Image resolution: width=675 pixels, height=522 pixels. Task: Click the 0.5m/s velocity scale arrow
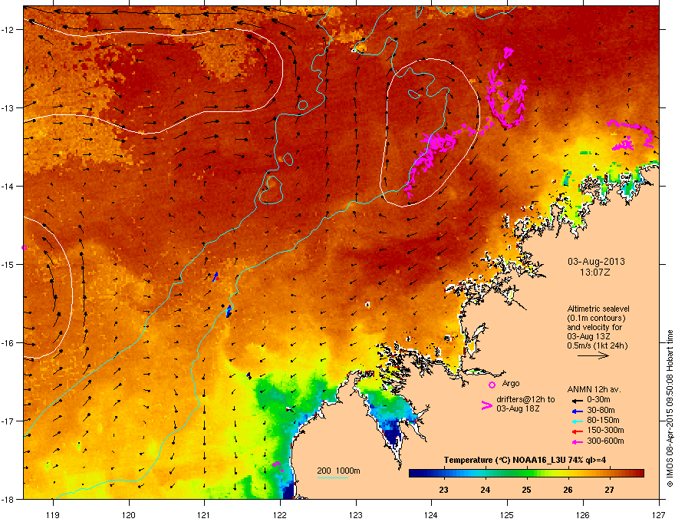point(593,355)
